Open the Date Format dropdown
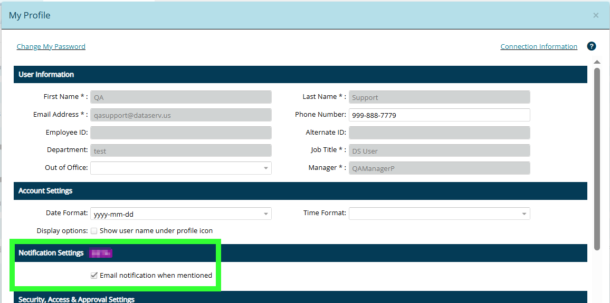The width and height of the screenshot is (610, 303). click(181, 214)
